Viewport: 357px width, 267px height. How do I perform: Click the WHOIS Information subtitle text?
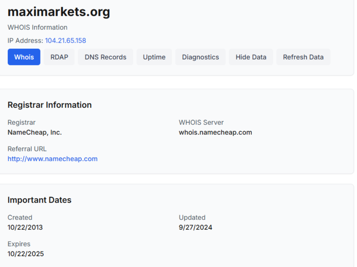(x=38, y=27)
